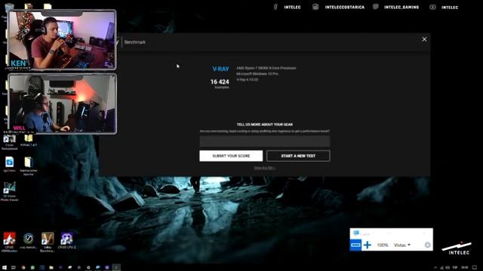Click the Microsoft Windows 10 Pro line
Image resolution: width=483 pixels, height=271 pixels.
(257, 74)
